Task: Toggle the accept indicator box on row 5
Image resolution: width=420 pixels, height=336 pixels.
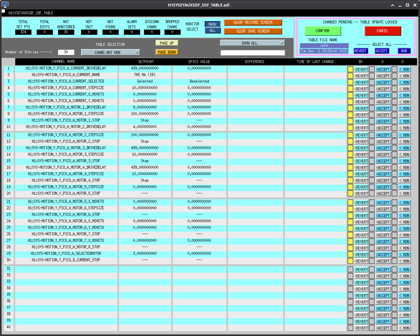Action: pos(372,96)
